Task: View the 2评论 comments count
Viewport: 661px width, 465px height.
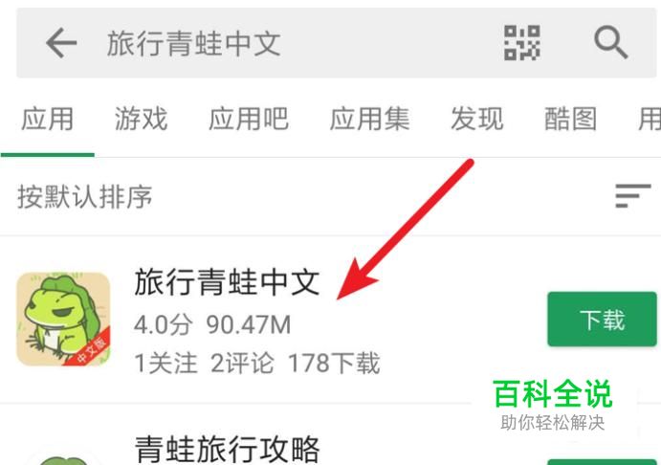Action: [242, 364]
